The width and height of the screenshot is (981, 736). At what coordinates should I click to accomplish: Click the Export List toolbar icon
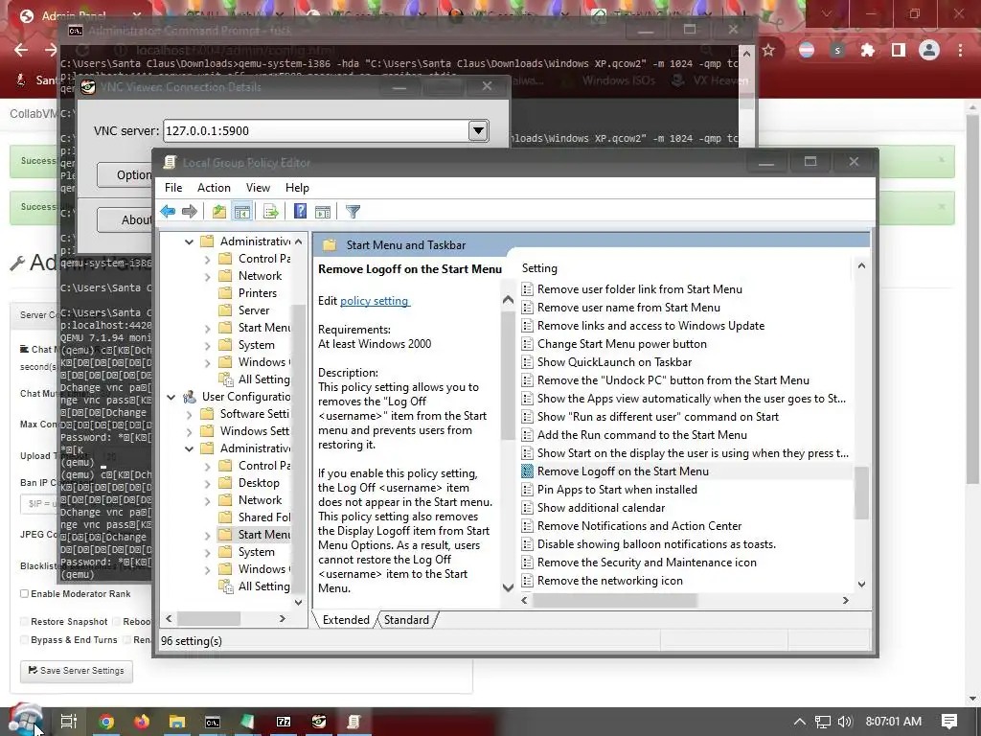[271, 212]
